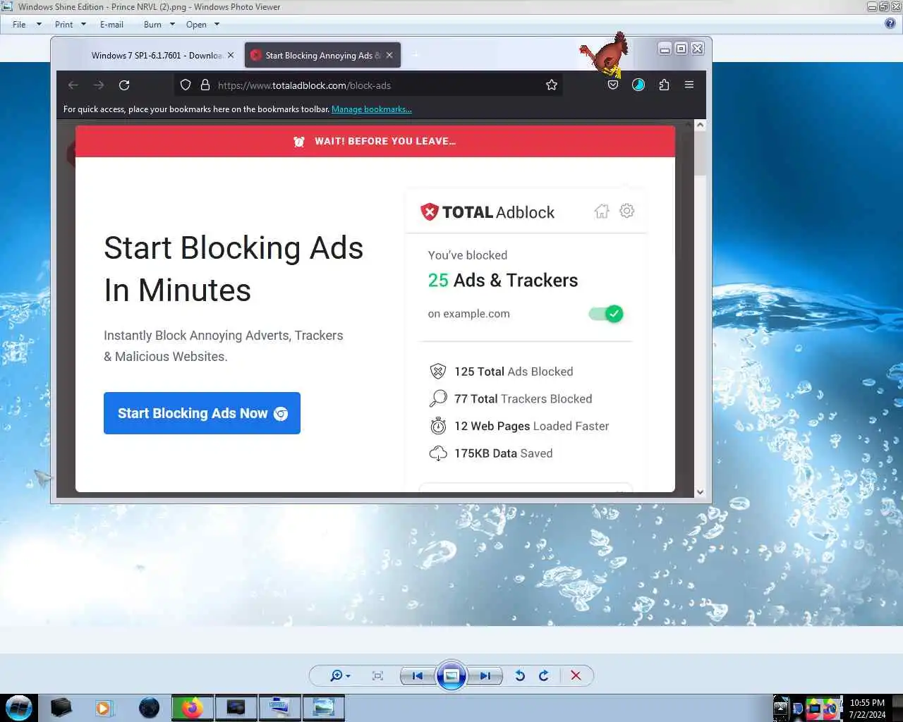Open the Pocket save icon
The width and height of the screenshot is (903, 722).
613,85
